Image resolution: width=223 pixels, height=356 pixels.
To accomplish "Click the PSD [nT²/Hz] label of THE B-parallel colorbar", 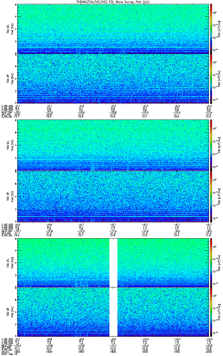I will (x=219, y=312).
